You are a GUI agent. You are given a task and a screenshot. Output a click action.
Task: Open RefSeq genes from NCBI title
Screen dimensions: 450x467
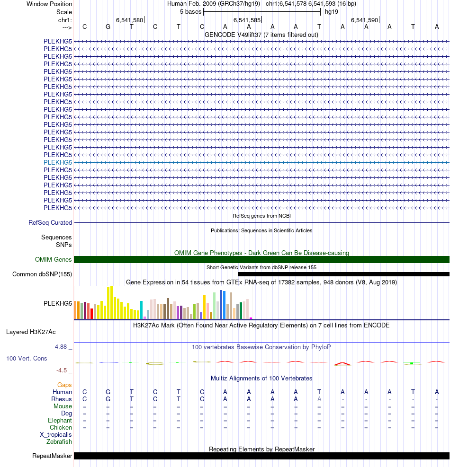(x=261, y=216)
